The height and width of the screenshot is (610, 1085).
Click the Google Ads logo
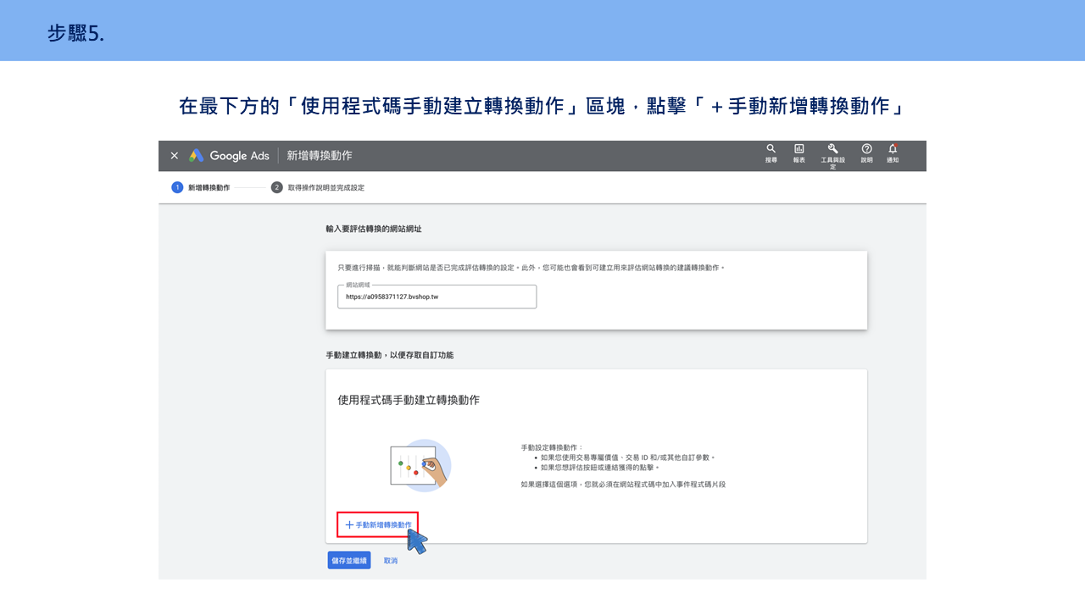pos(229,156)
